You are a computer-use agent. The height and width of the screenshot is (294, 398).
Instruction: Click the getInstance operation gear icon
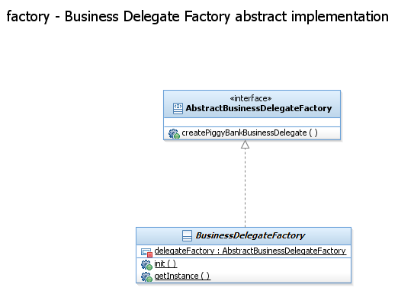click(146, 276)
